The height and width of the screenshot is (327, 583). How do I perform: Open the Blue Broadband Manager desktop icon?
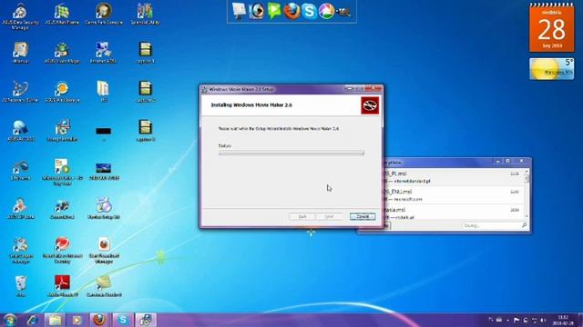[104, 250]
